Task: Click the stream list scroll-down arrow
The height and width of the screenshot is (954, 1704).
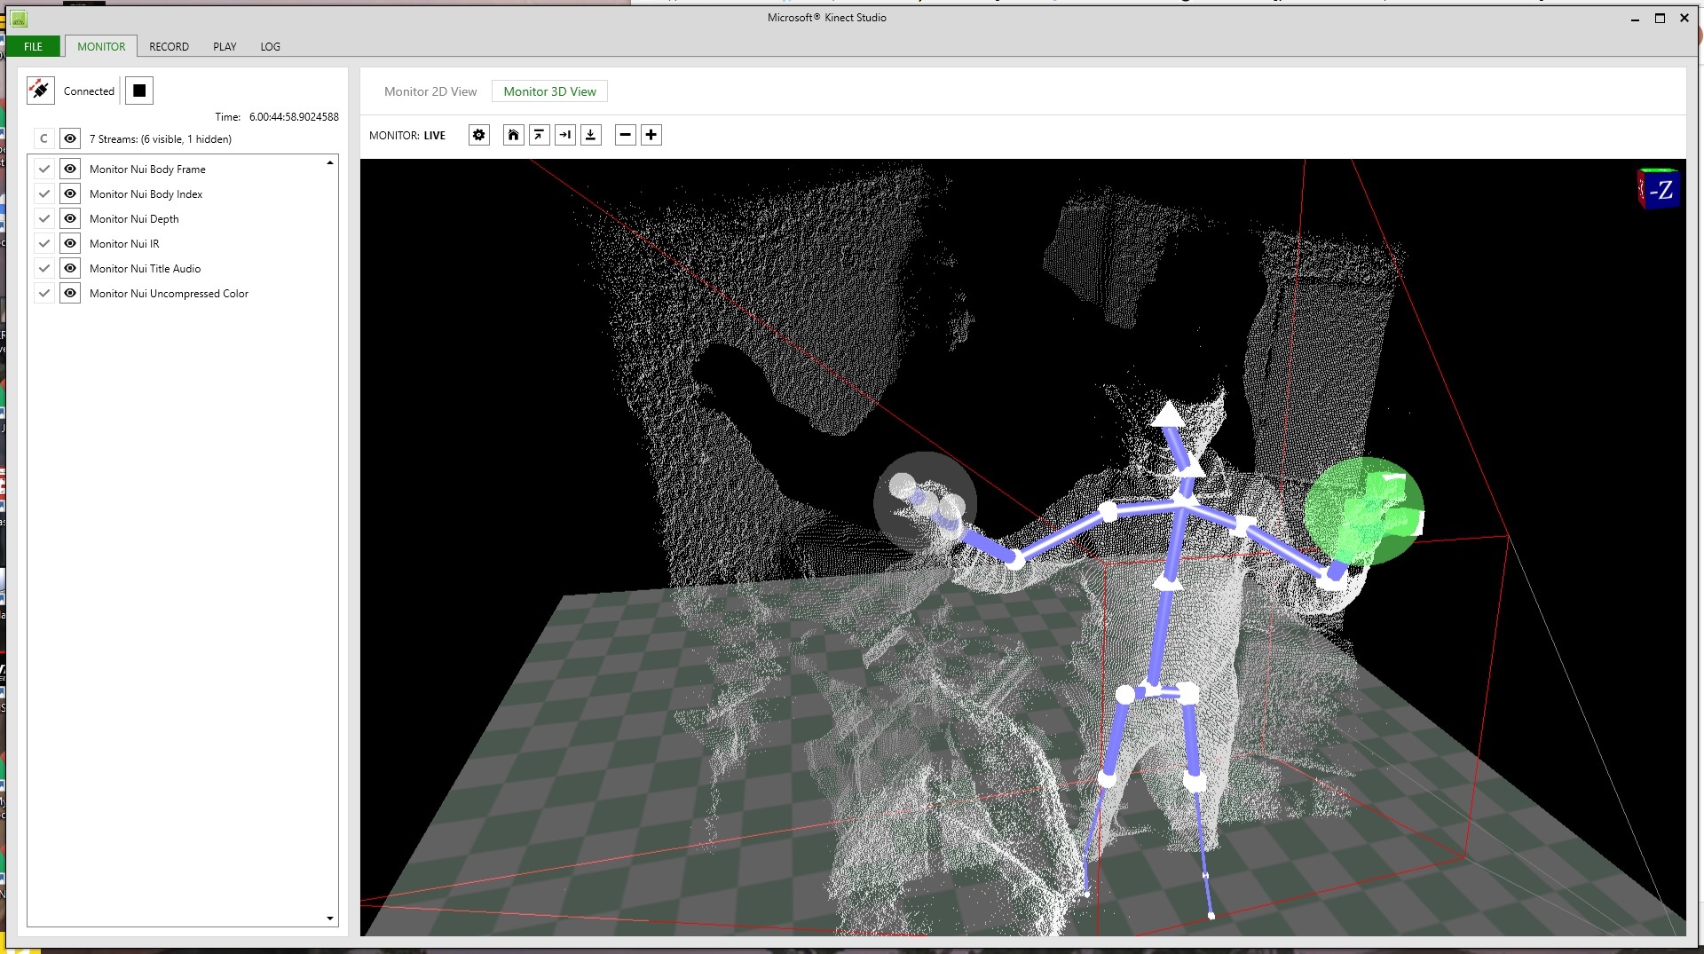Action: tap(330, 919)
